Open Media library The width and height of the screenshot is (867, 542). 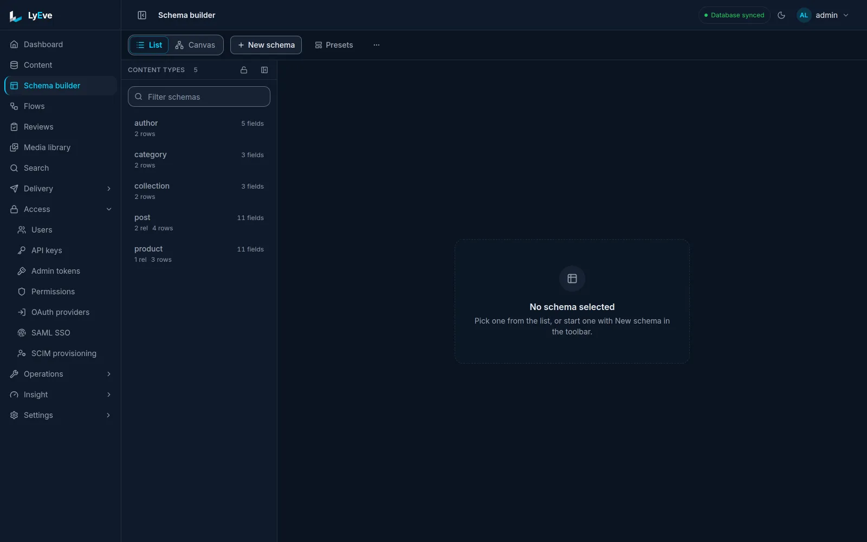tap(61, 147)
